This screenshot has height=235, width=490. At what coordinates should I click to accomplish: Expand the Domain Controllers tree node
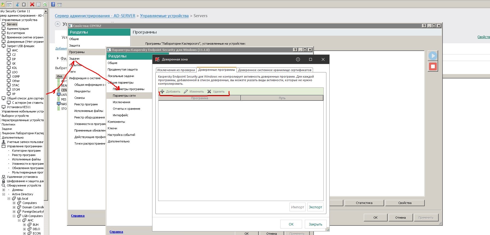(x=14, y=207)
